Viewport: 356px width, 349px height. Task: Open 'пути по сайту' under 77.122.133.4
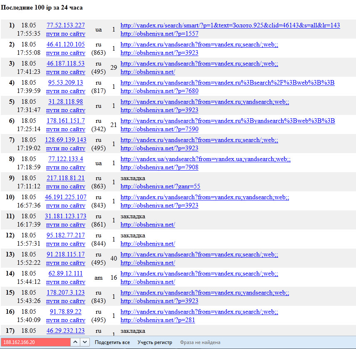pos(66,167)
